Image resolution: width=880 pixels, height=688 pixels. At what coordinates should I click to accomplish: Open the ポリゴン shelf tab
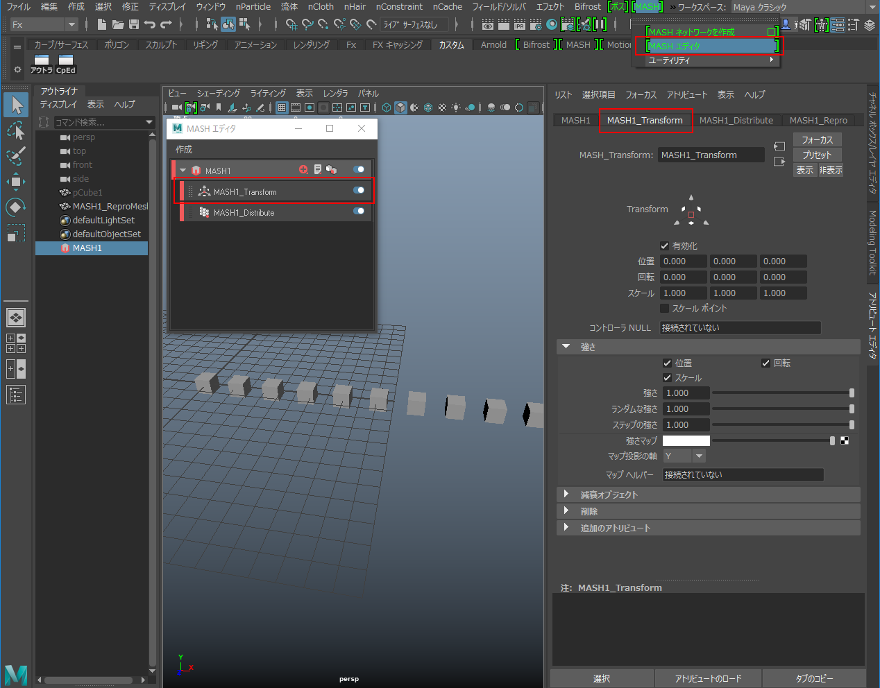(x=117, y=44)
